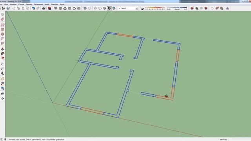Open the Editar menu
The height and width of the screenshot is (141, 251).
pyautogui.click(x=6, y=4)
